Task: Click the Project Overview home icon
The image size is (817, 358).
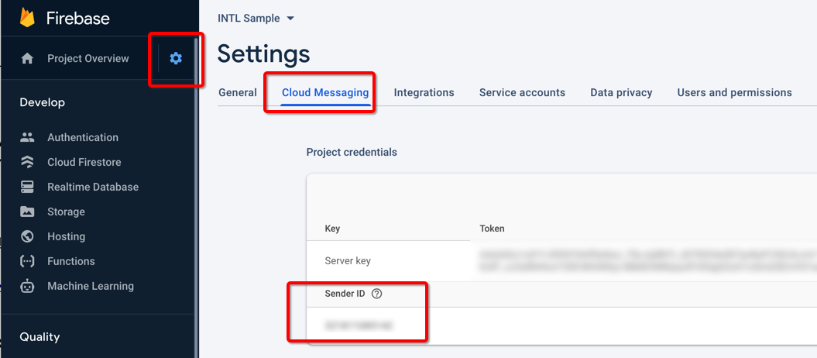Action: [27, 59]
